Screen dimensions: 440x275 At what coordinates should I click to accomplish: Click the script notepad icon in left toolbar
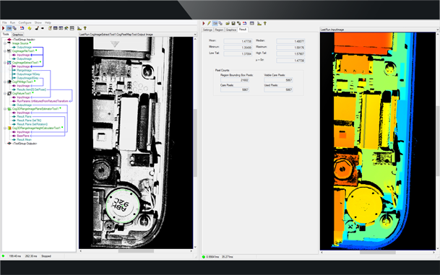pyautogui.click(x=50, y=28)
